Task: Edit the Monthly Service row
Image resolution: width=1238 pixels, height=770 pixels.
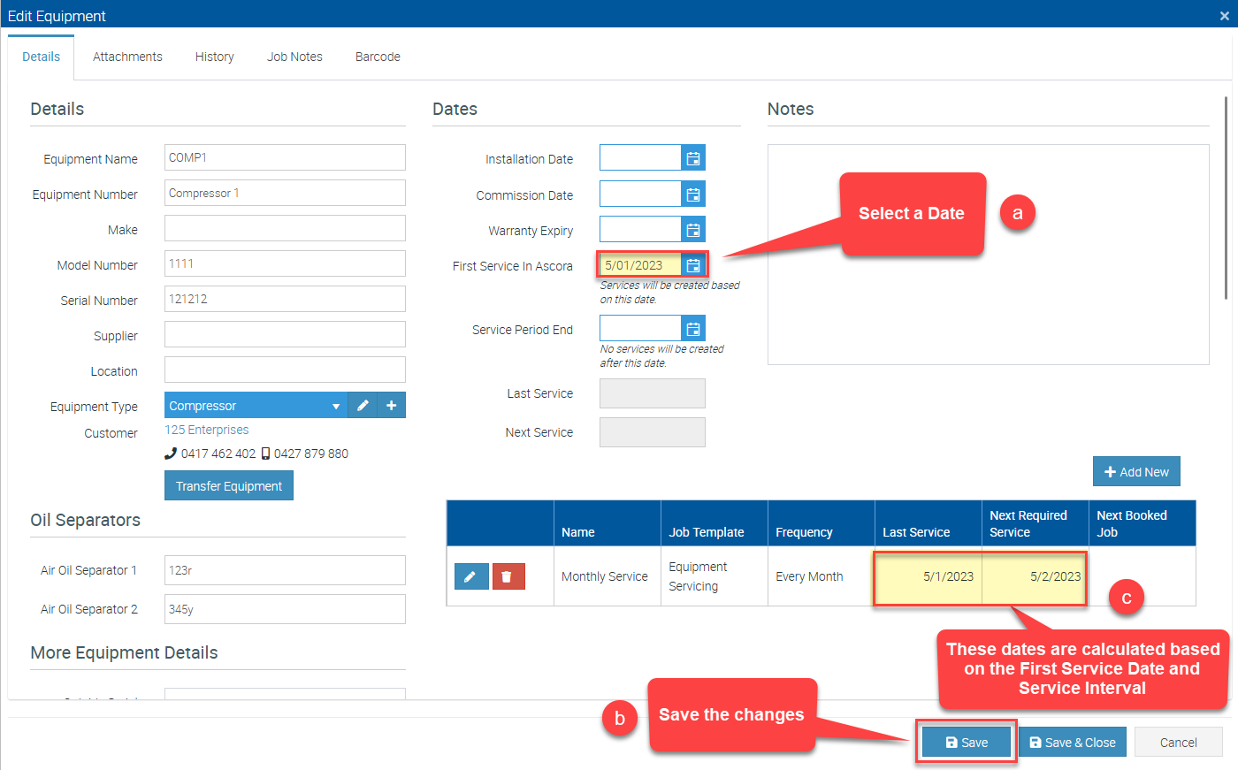Action: 471,576
